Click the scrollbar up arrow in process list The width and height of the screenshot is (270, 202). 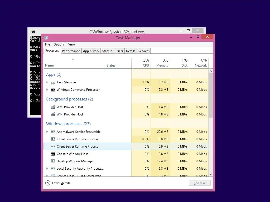[211, 71]
